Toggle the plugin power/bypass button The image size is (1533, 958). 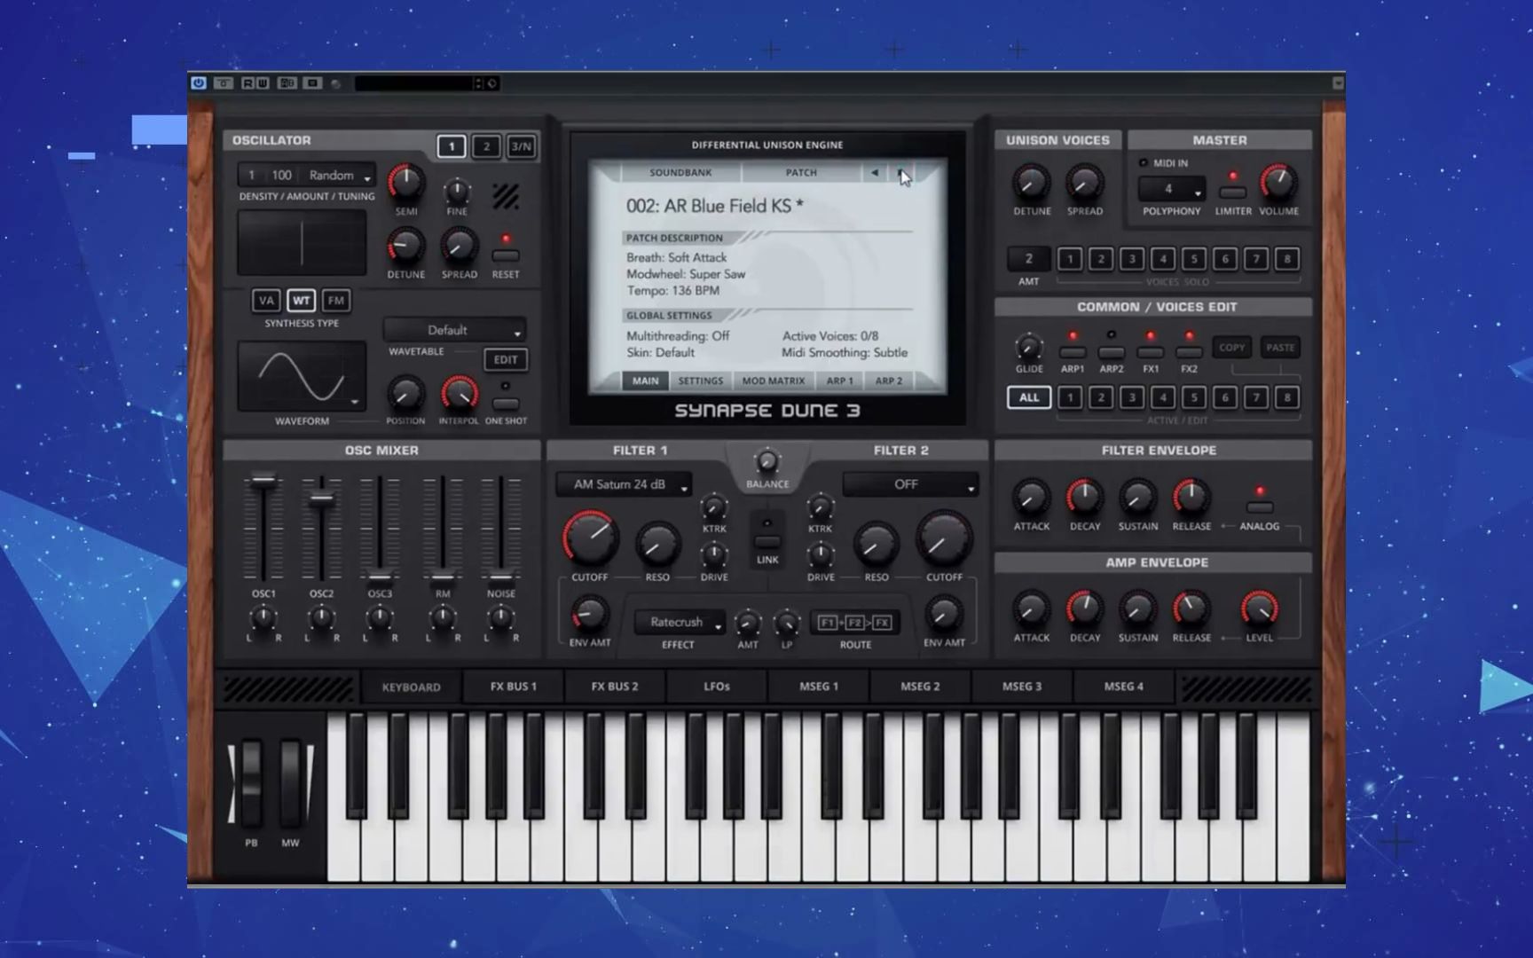pyautogui.click(x=199, y=83)
